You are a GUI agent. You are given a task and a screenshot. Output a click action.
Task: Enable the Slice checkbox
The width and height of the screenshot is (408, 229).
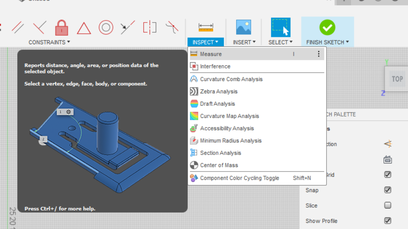[x=388, y=205]
